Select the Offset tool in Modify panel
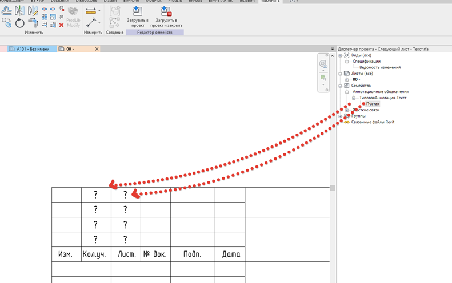This screenshot has width=452, height=283. (x=7, y=11)
